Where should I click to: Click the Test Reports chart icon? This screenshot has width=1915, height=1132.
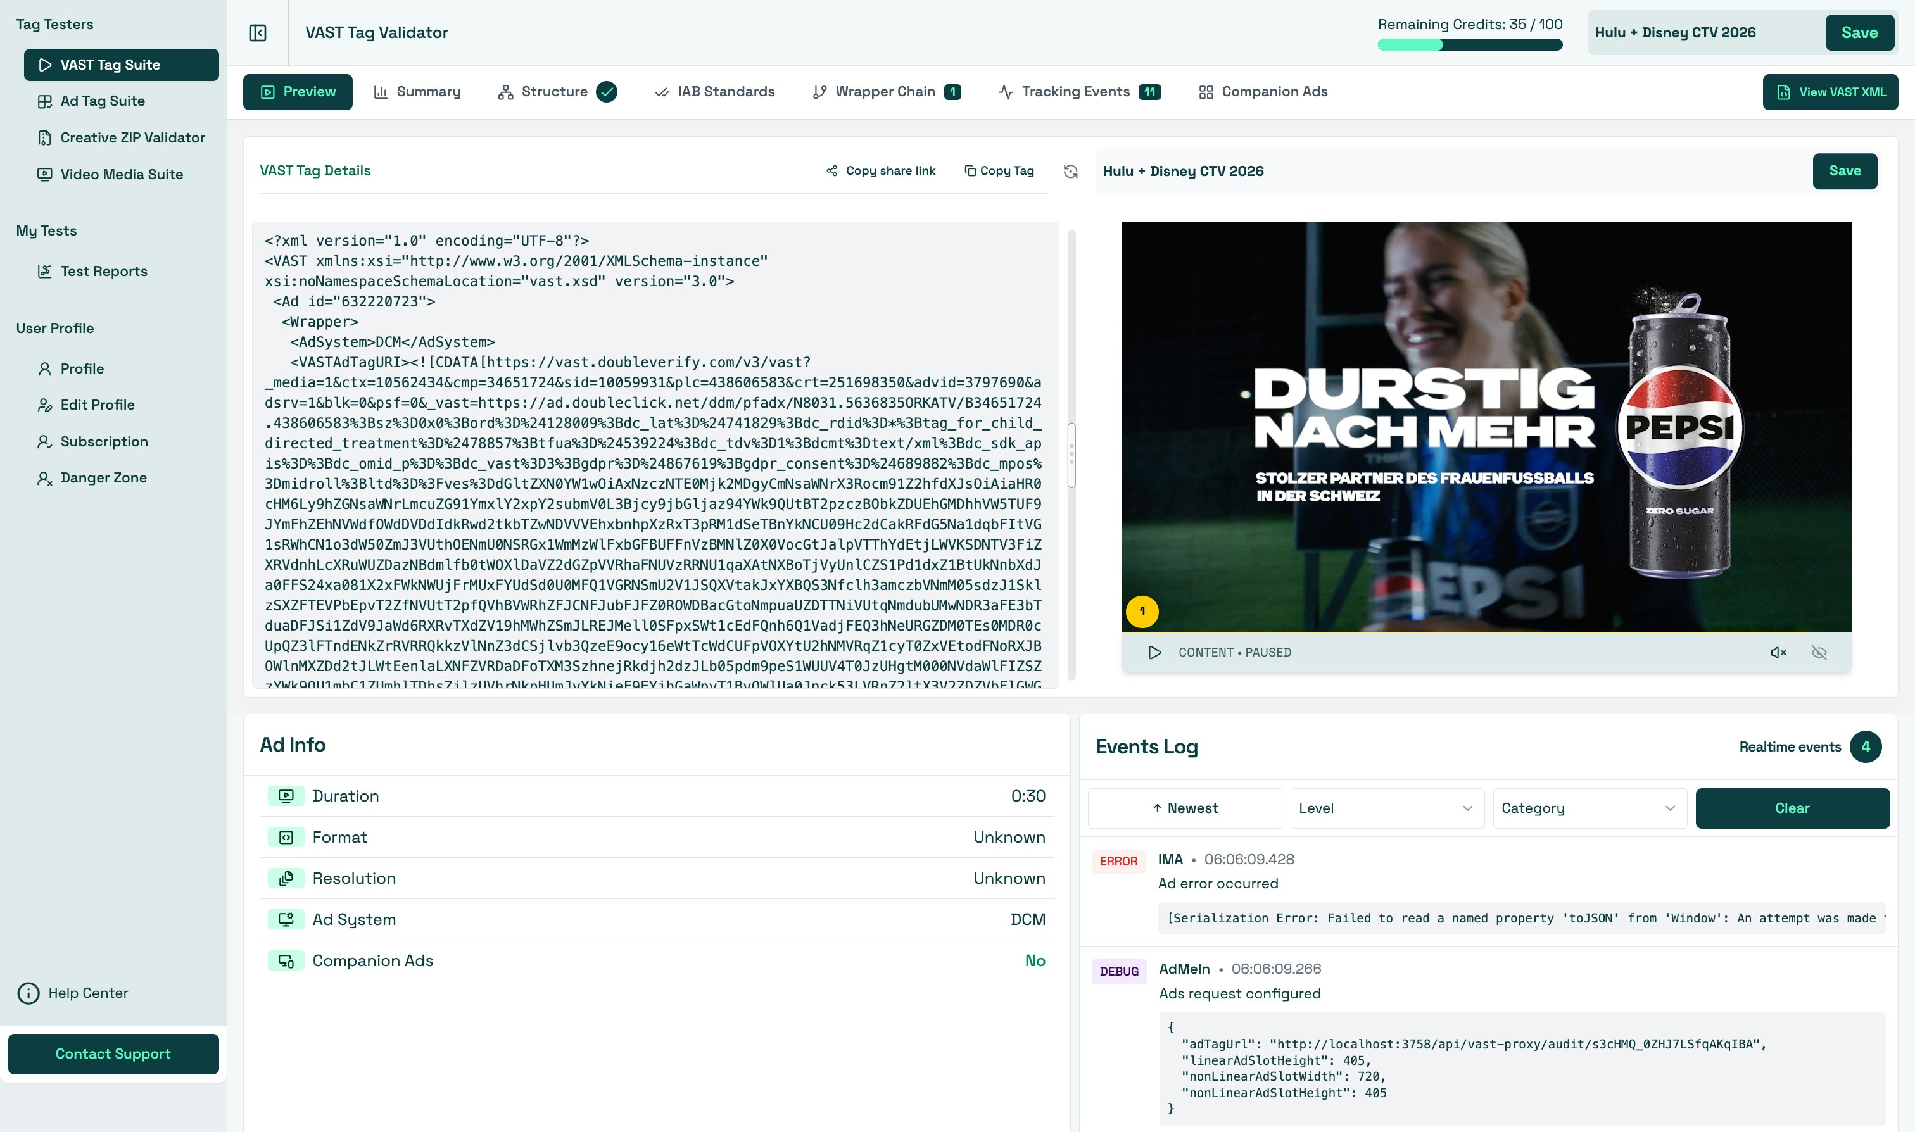click(x=45, y=272)
